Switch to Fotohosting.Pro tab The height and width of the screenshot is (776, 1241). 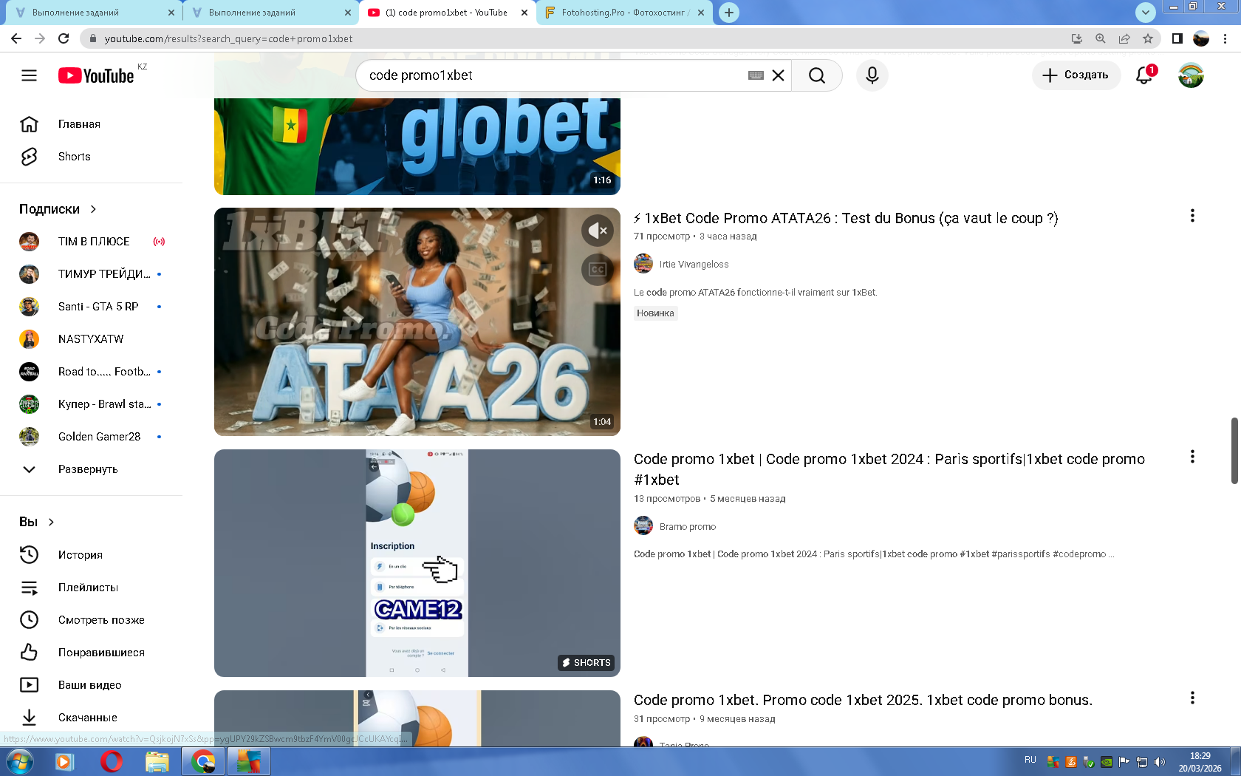[x=625, y=13]
